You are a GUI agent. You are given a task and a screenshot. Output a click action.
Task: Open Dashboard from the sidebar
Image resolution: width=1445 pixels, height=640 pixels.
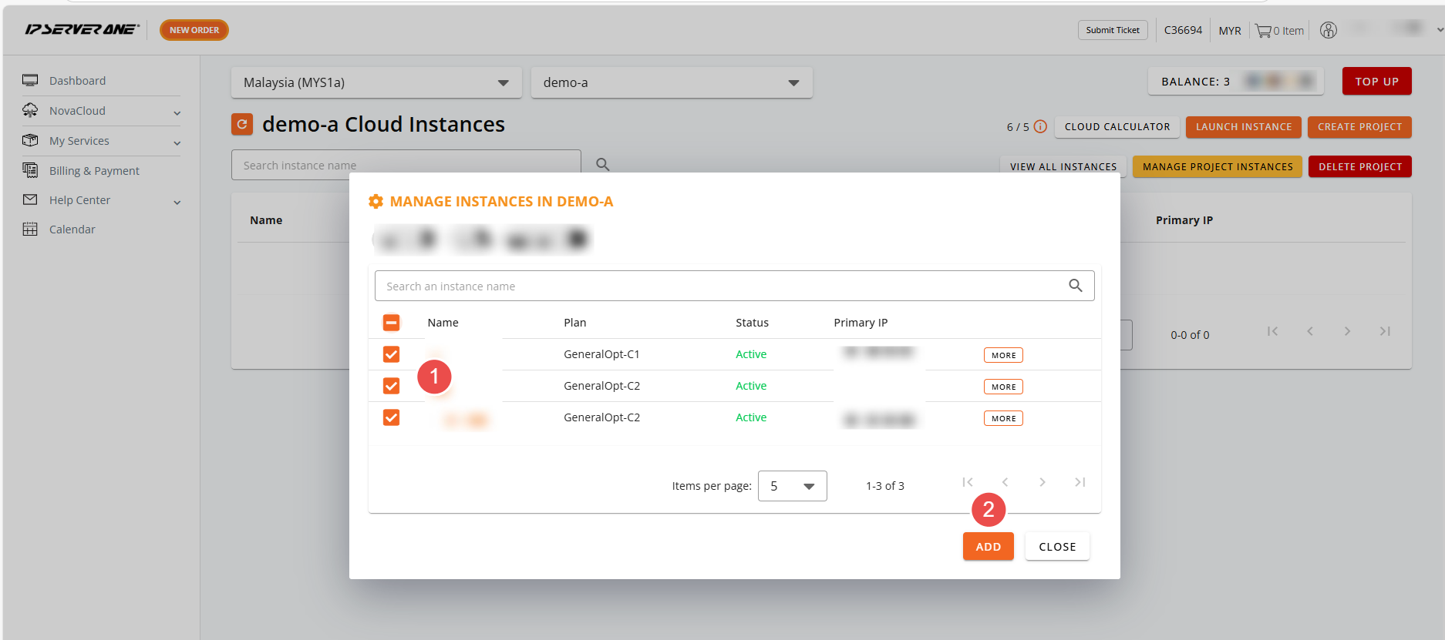77,81
